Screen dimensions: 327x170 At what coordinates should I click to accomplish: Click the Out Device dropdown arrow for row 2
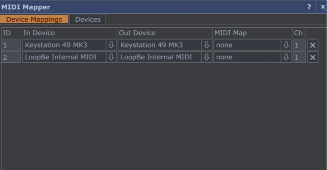click(x=207, y=57)
